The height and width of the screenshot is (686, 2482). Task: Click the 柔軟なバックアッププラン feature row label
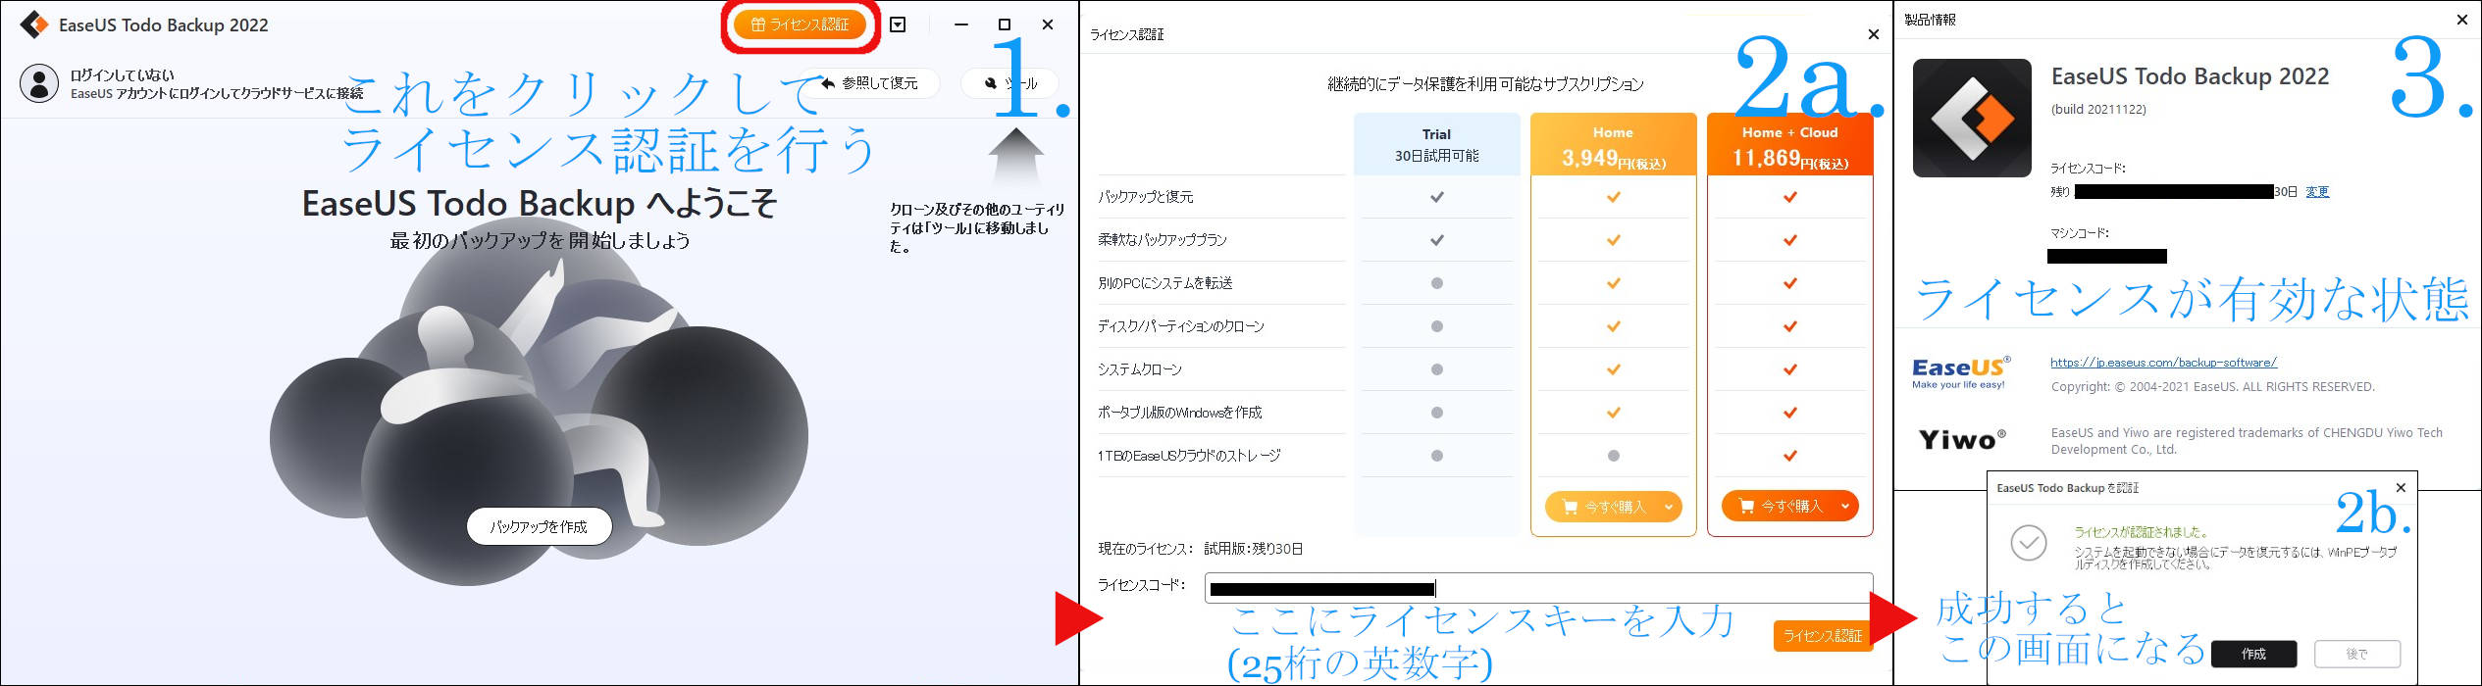(x=1163, y=240)
